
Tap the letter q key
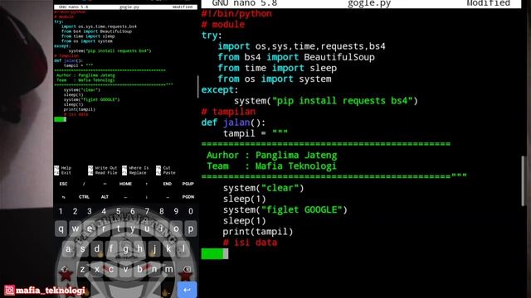(x=61, y=229)
